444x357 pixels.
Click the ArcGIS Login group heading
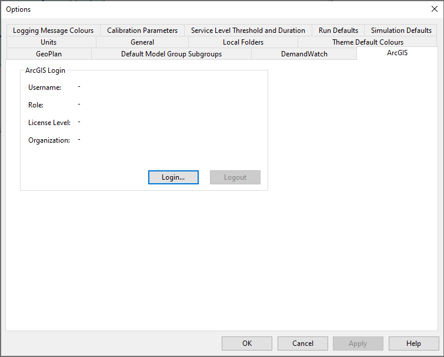(45, 70)
